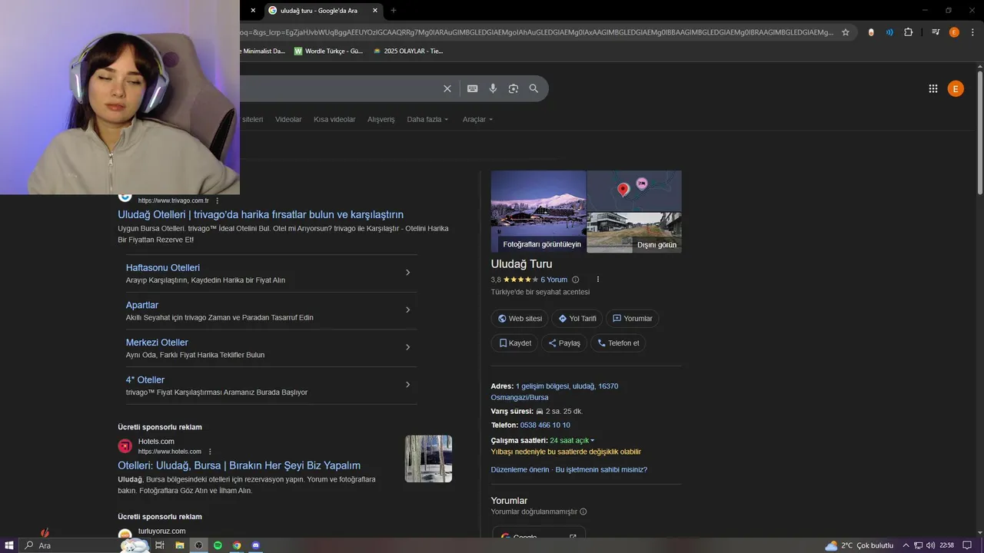Switch to the Videolar search tab
984x553 pixels.
[288, 120]
